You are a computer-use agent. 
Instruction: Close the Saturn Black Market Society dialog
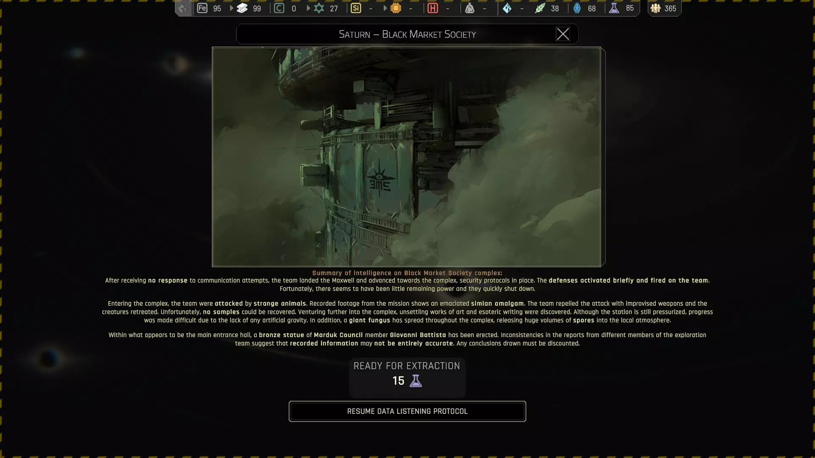563,34
